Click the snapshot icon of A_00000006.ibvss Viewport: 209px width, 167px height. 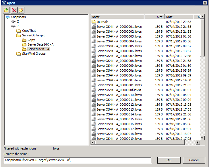pyautogui.click(x=94, y=51)
